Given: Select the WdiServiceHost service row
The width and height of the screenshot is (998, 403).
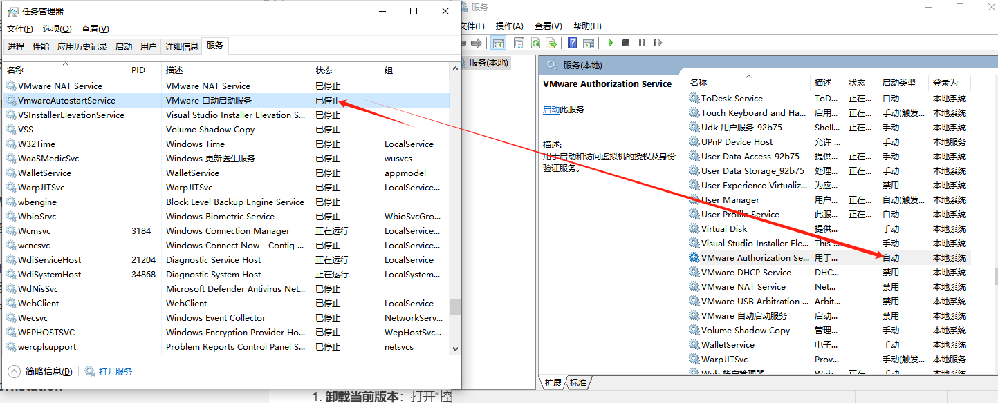Looking at the screenshot, I should click(226, 260).
